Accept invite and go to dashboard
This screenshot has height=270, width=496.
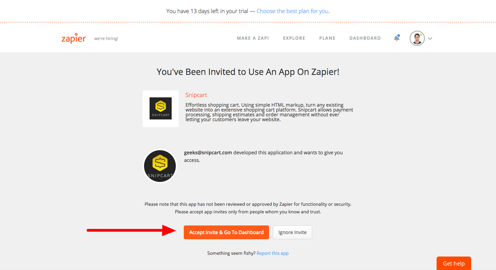pyautogui.click(x=226, y=232)
